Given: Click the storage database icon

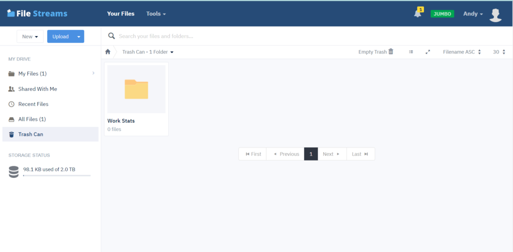Looking at the screenshot, I should (14, 172).
